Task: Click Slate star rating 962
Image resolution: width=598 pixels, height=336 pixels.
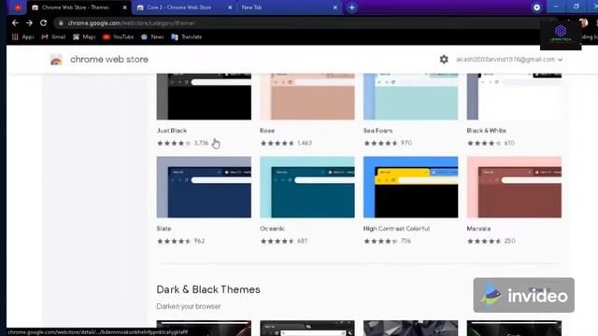Action: 180,241
